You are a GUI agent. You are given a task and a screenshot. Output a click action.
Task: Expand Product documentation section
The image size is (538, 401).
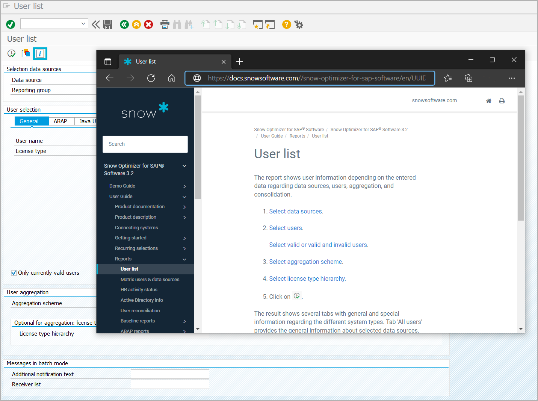184,207
